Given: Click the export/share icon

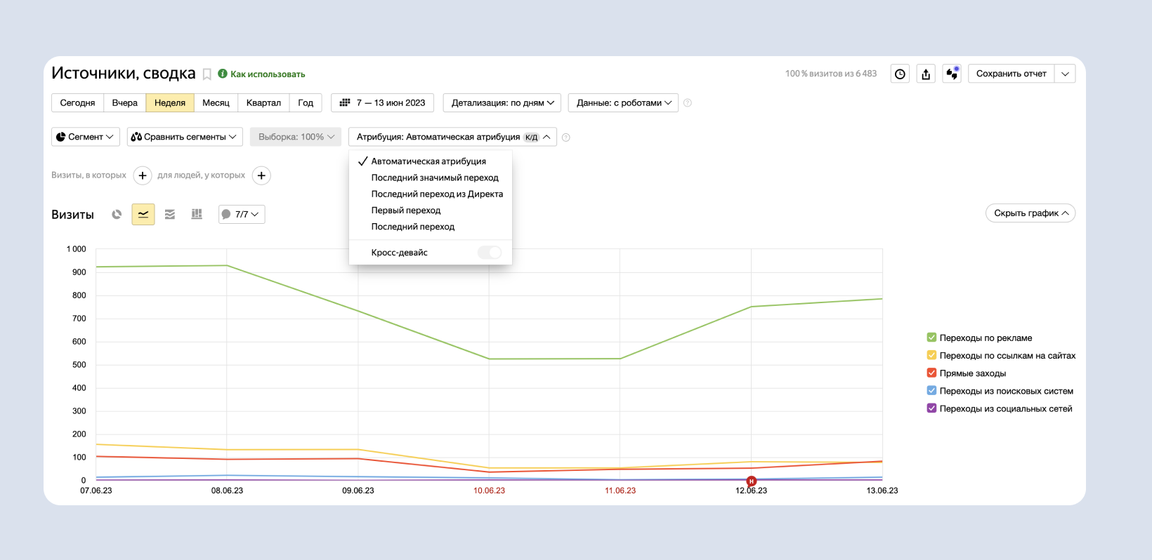Looking at the screenshot, I should (x=926, y=74).
